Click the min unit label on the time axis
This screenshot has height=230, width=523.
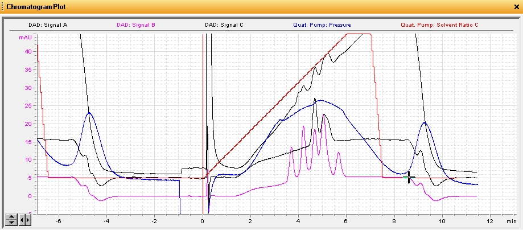(x=510, y=220)
